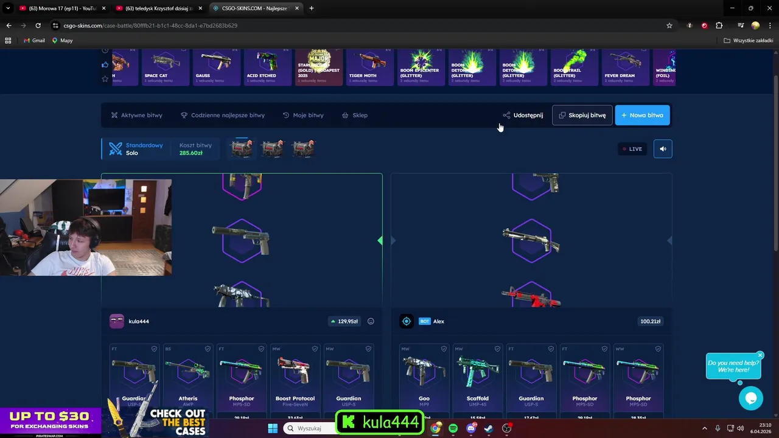Open the third case icon next to battle cost
The image size is (779, 438).
coord(302,148)
